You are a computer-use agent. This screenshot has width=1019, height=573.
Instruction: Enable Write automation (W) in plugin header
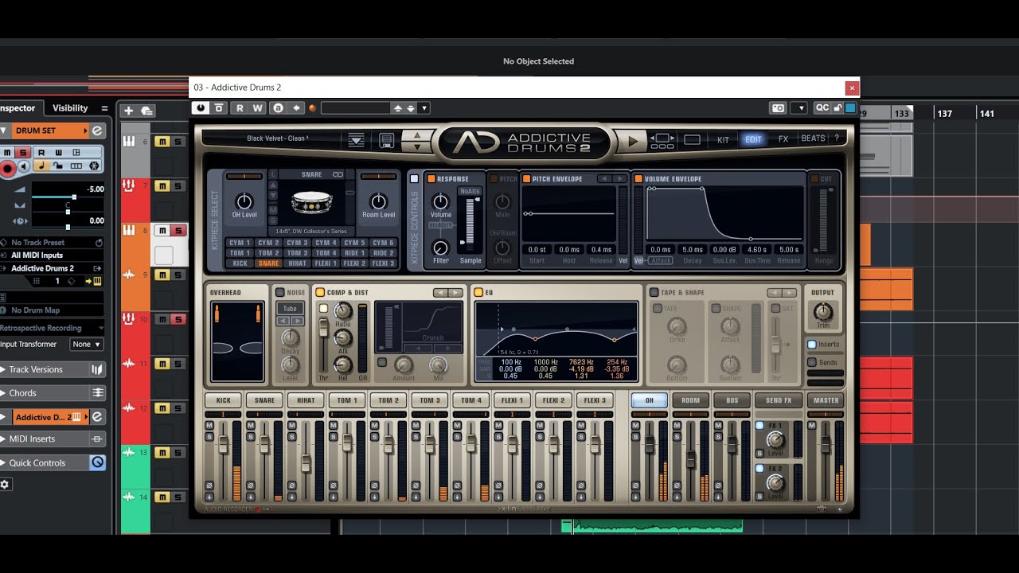point(258,108)
